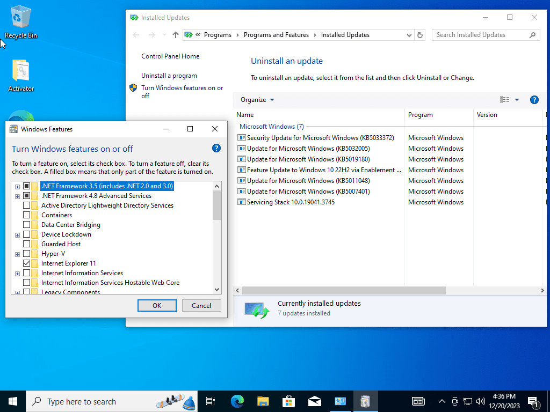Image resolution: width=550 pixels, height=412 pixels.
Task: Open Task View from the taskbar
Action: point(211,401)
